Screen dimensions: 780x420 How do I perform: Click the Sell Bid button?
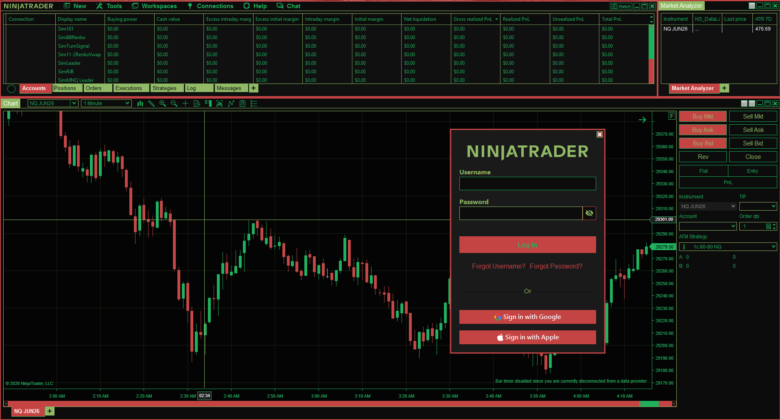(753, 143)
